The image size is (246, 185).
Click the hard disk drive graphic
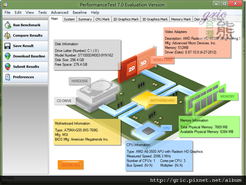coord(97,90)
